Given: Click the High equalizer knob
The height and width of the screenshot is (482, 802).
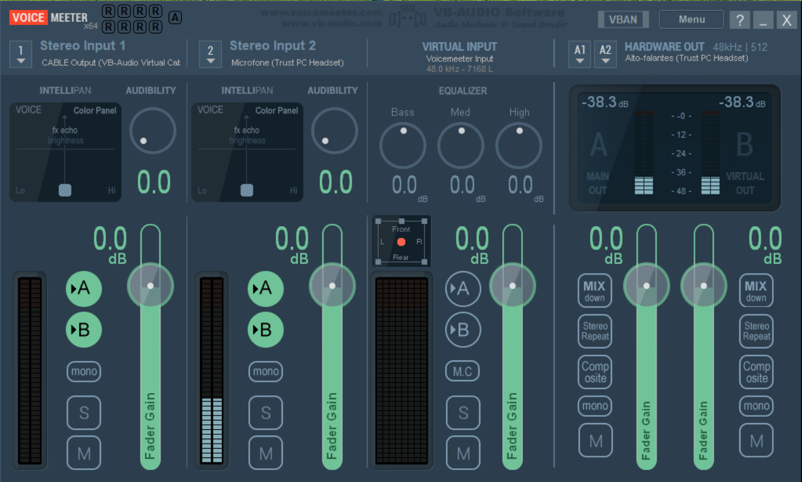Looking at the screenshot, I should pyautogui.click(x=519, y=145).
